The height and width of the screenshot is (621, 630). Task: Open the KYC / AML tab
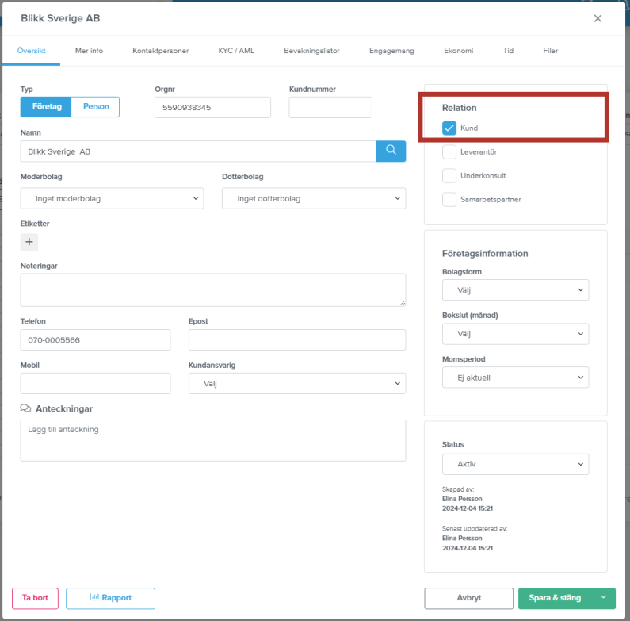pyautogui.click(x=236, y=51)
